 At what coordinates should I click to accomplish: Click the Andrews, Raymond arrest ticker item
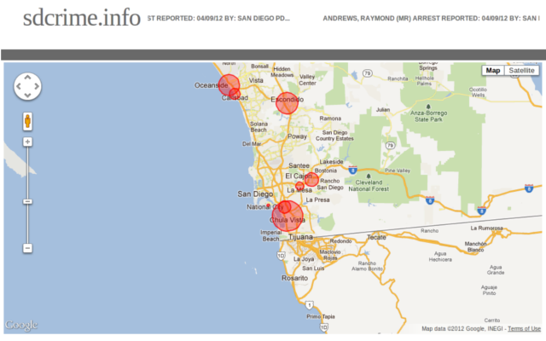431,18
